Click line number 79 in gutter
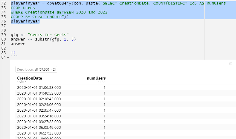The height and width of the screenshot is (139, 236). click(4, 35)
